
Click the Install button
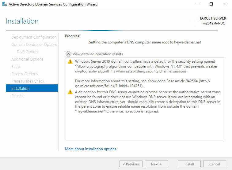(189, 164)
